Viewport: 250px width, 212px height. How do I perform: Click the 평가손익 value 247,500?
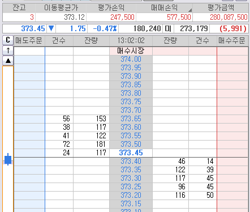pyautogui.click(x=122, y=18)
